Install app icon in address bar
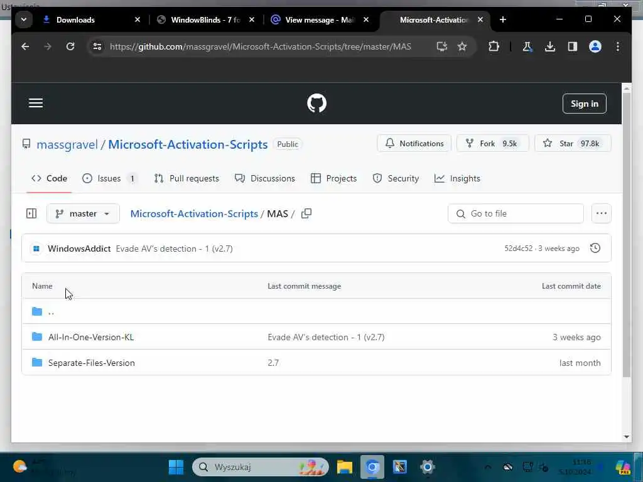 441,46
